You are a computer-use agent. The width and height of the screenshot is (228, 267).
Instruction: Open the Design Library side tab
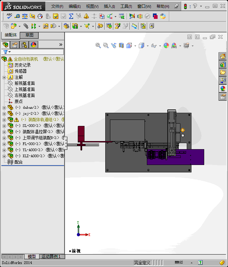point(223,64)
